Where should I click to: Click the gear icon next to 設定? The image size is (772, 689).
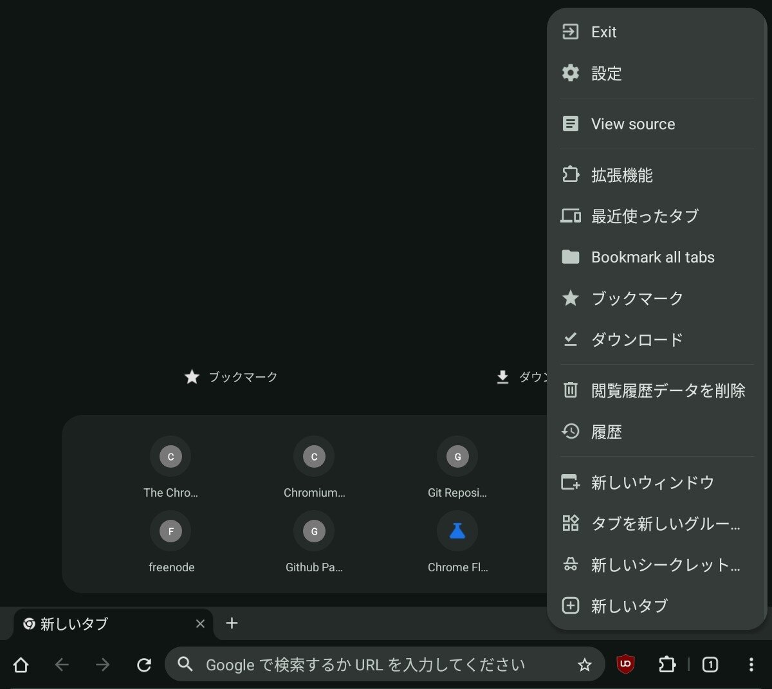pos(571,73)
